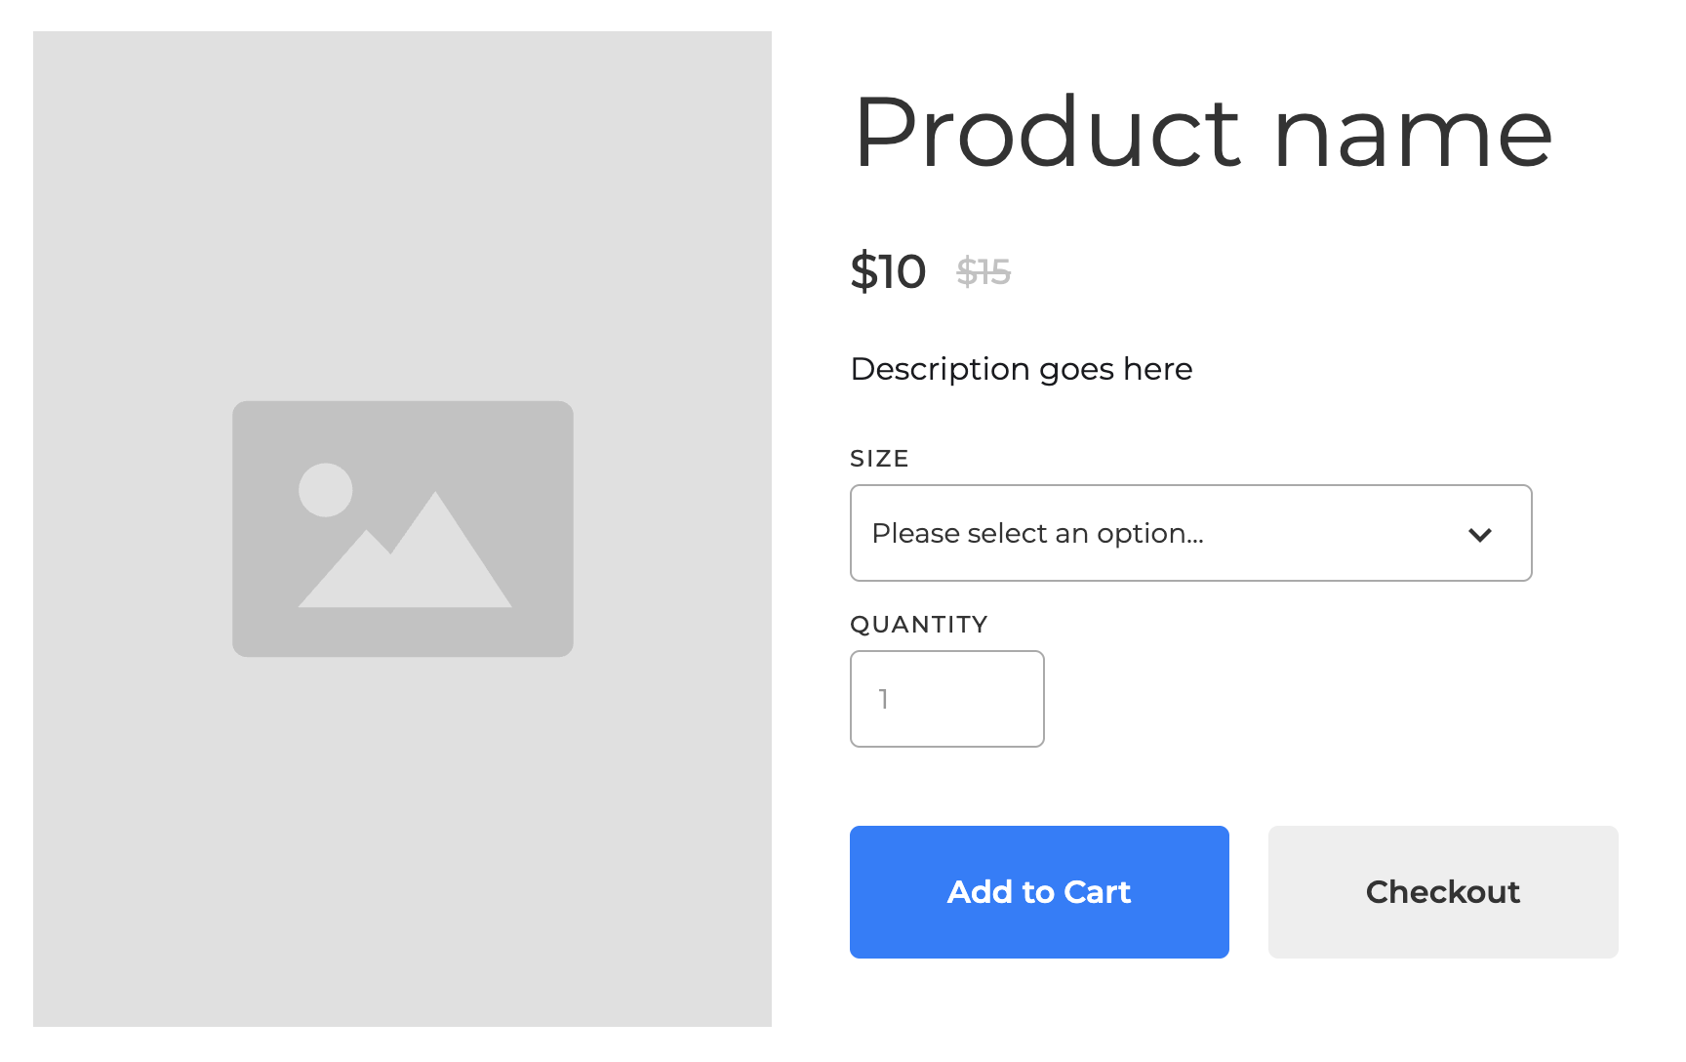The height and width of the screenshot is (1062, 1686).
Task: Click the mountain shape in placeholder icon
Action: 405,550
